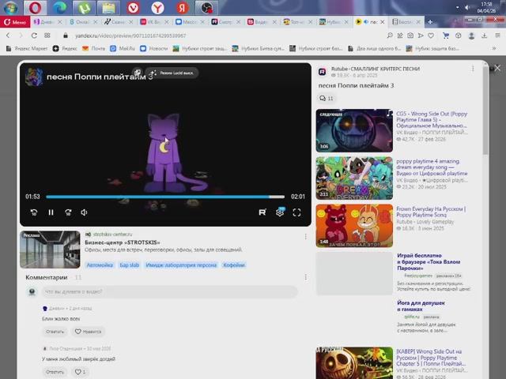Launch Microsoft Edge from taskbar
This screenshot has height=379, width=506.
pyautogui.click(x=59, y=8)
